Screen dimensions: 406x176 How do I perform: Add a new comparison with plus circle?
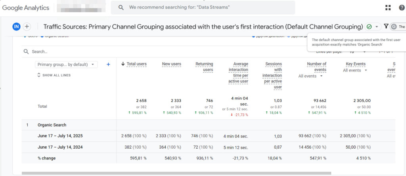(27, 27)
